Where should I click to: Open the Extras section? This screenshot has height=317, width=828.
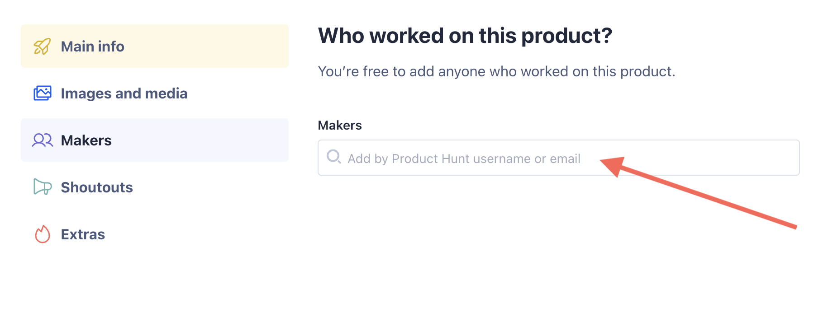tap(82, 234)
